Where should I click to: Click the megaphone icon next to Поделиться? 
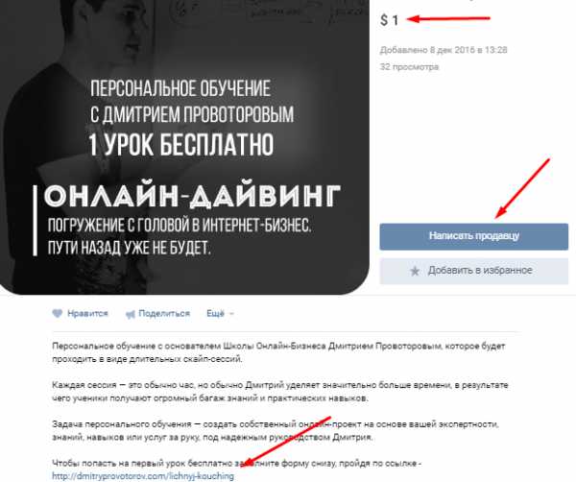pyautogui.click(x=130, y=314)
